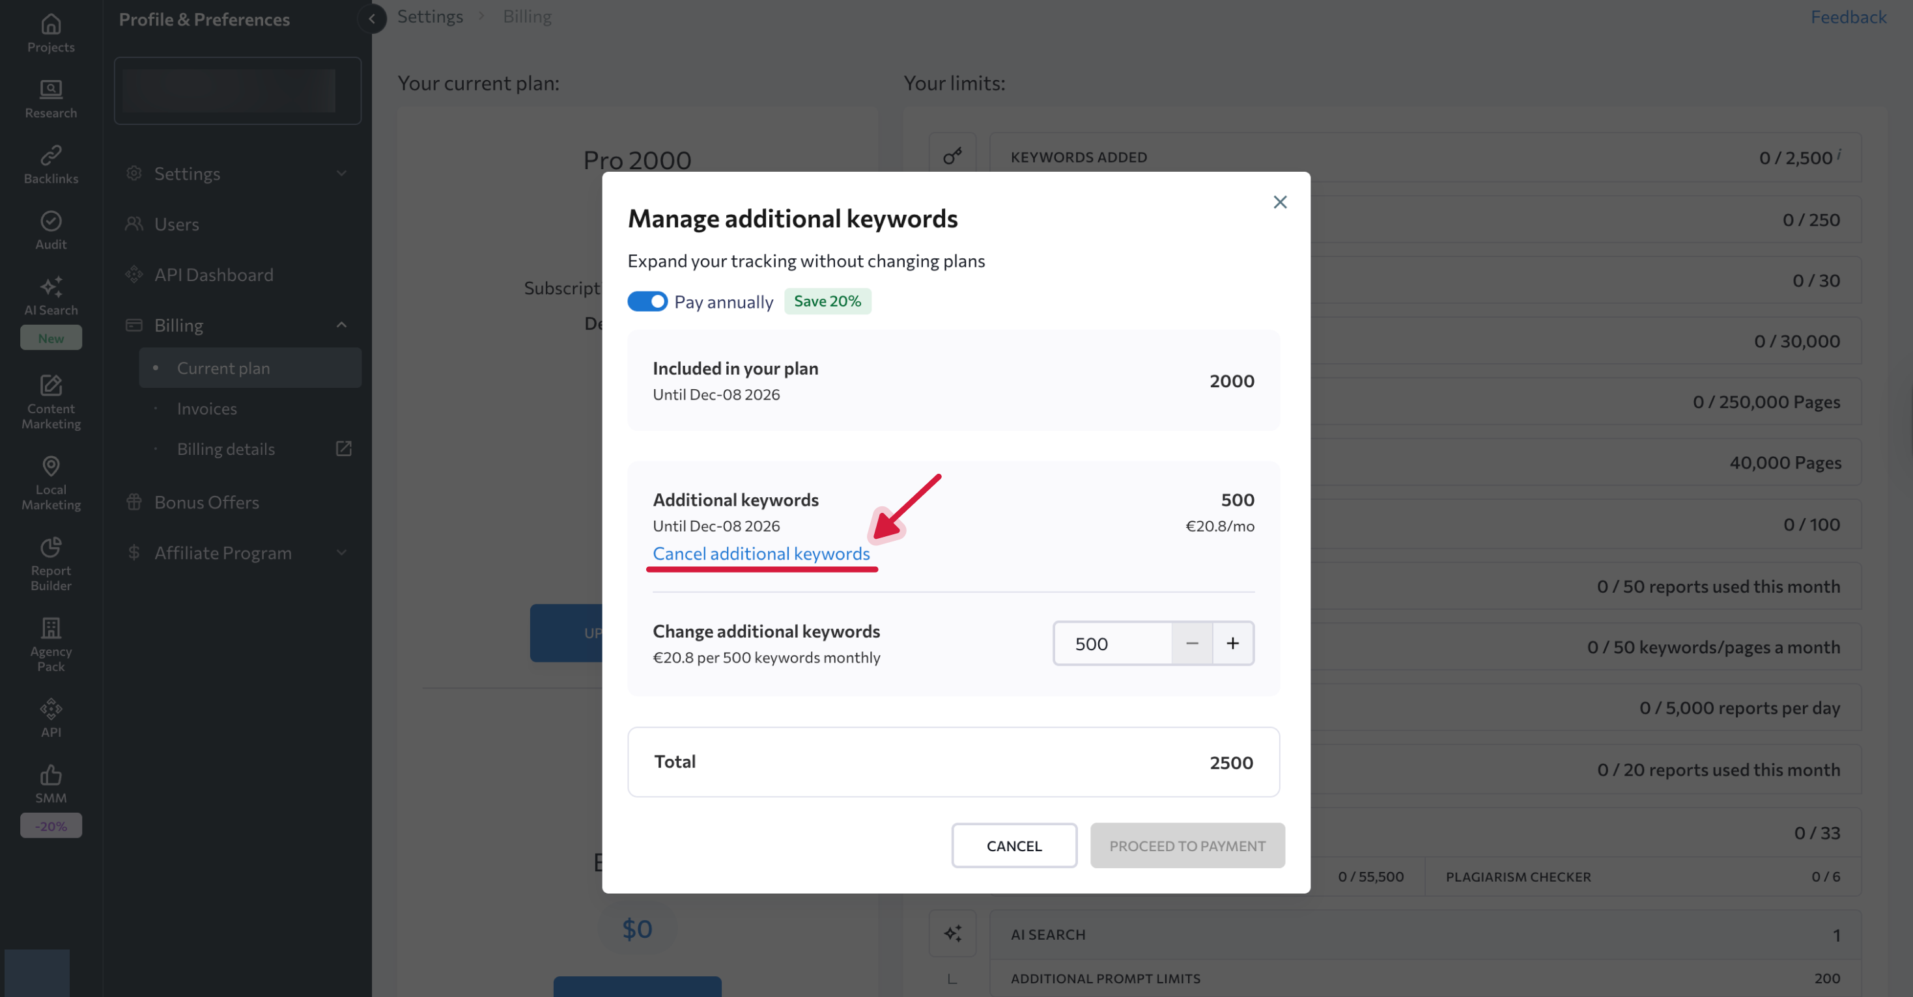The image size is (1913, 997).
Task: Open Report Builder chart icon
Action: (x=51, y=547)
